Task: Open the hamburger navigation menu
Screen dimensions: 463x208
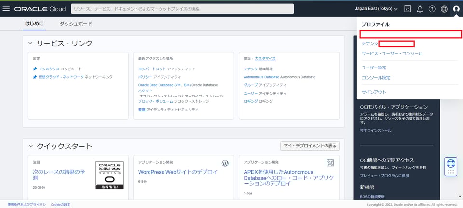Action: coord(6,9)
